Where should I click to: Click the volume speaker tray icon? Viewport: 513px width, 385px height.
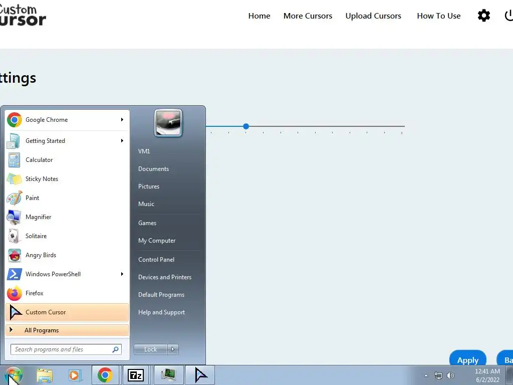[450, 375]
